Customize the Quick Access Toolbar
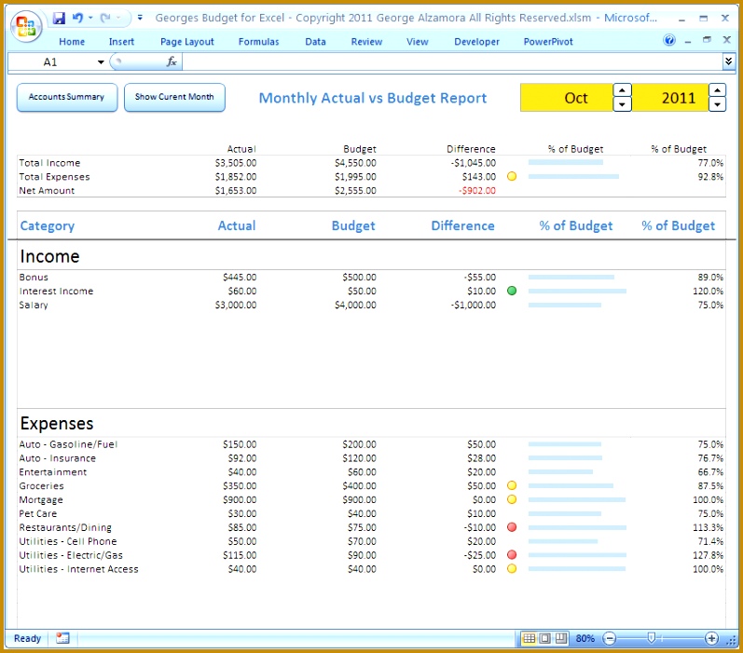This screenshot has width=743, height=653. tap(140, 18)
